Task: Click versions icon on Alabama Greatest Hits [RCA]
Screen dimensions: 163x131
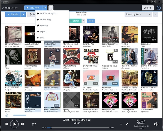Action: [x=96, y=51]
